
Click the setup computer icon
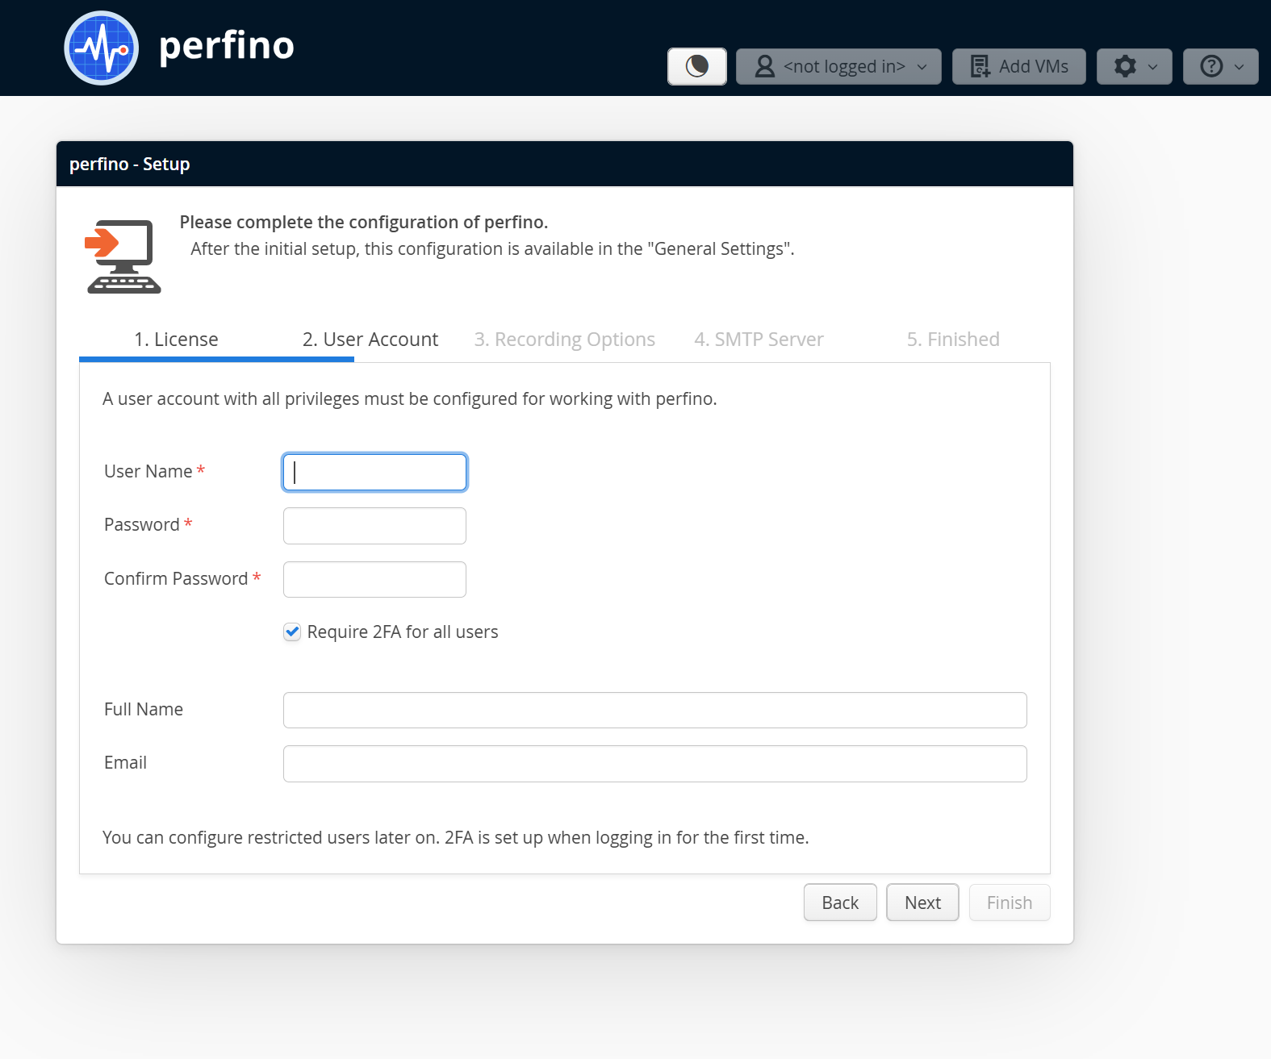123,256
